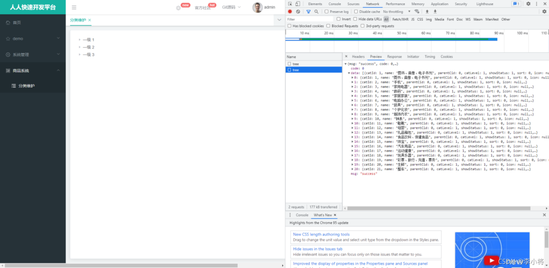
Task: Click the preview pane horizontal scrollbar
Action: [x=439, y=208]
